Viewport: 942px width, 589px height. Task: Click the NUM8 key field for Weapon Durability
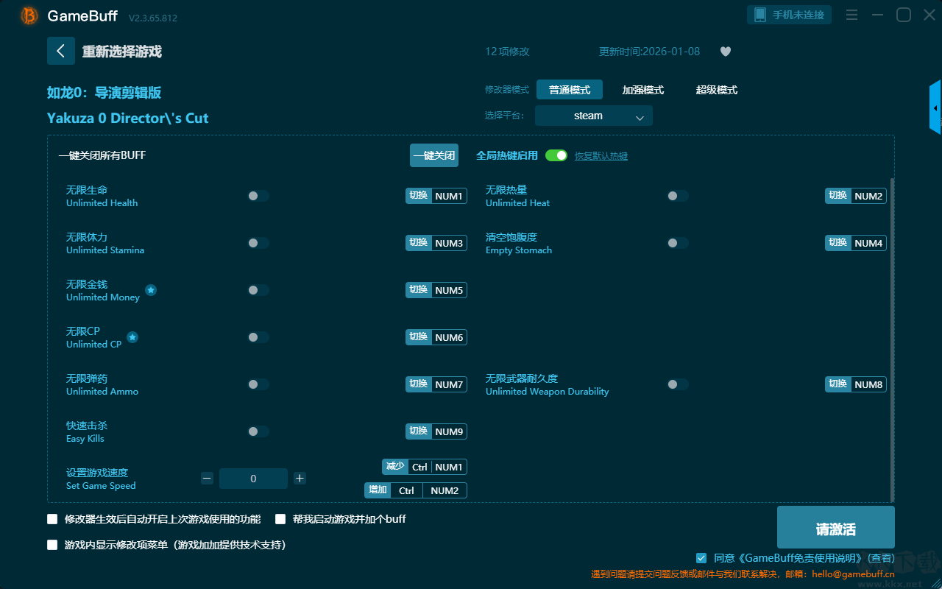(x=868, y=384)
